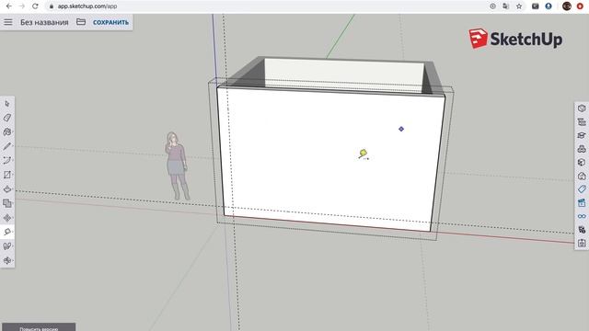Click the red extension icon
Screen dimensions: 589x331
(580, 6)
